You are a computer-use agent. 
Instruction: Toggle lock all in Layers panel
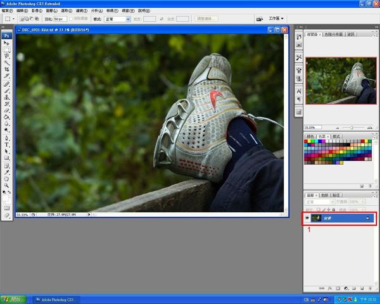(334, 210)
